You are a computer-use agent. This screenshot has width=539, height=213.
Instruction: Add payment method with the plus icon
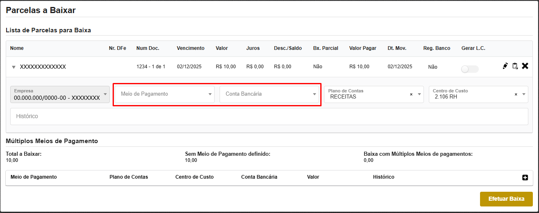[x=525, y=177]
